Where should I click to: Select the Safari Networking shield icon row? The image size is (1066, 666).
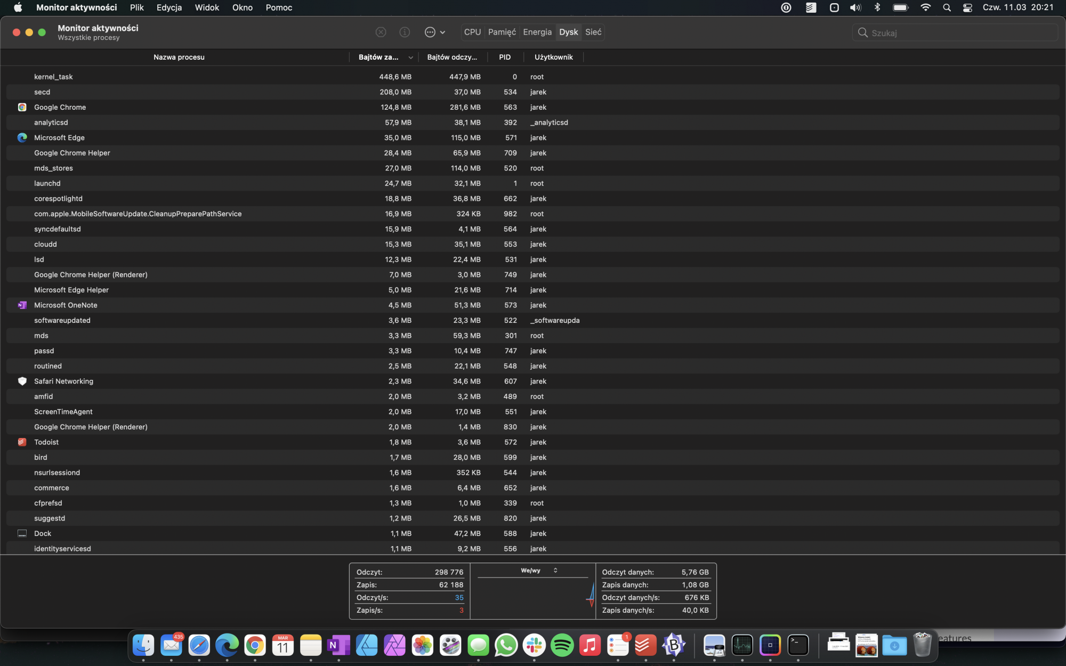pyautogui.click(x=22, y=381)
